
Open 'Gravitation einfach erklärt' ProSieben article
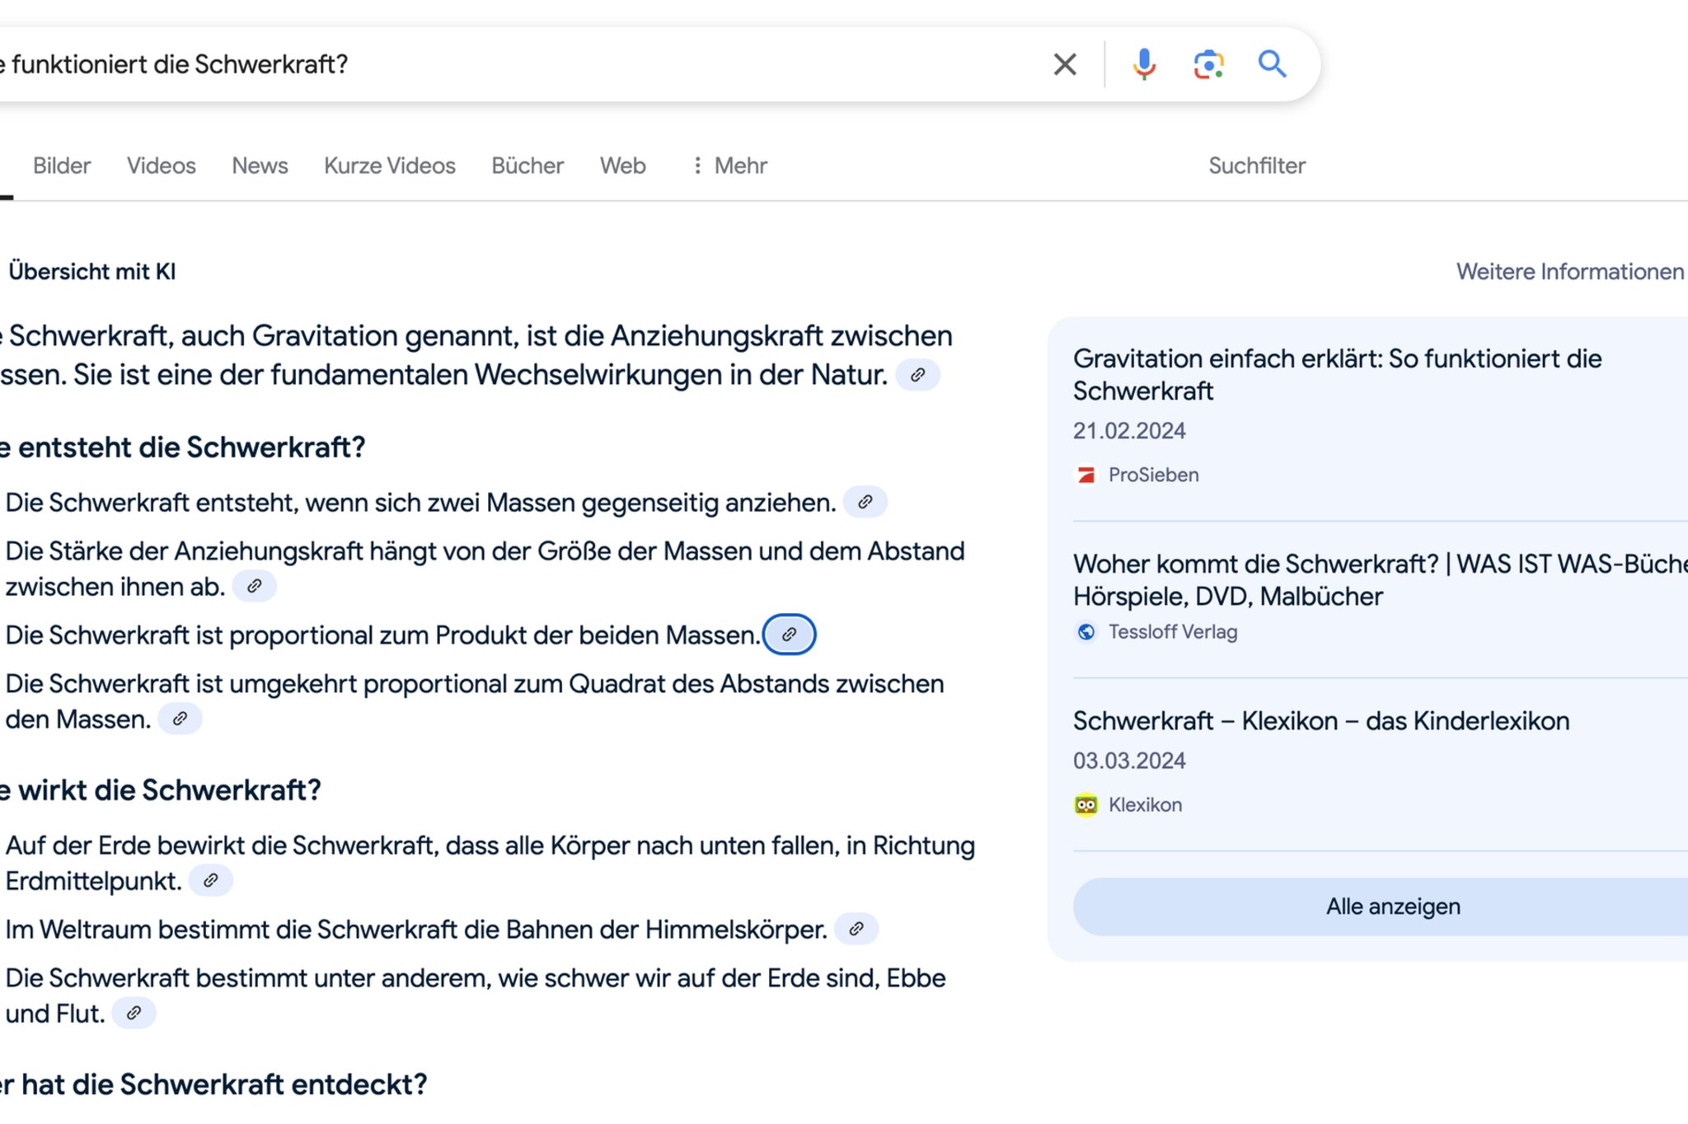(x=1337, y=374)
